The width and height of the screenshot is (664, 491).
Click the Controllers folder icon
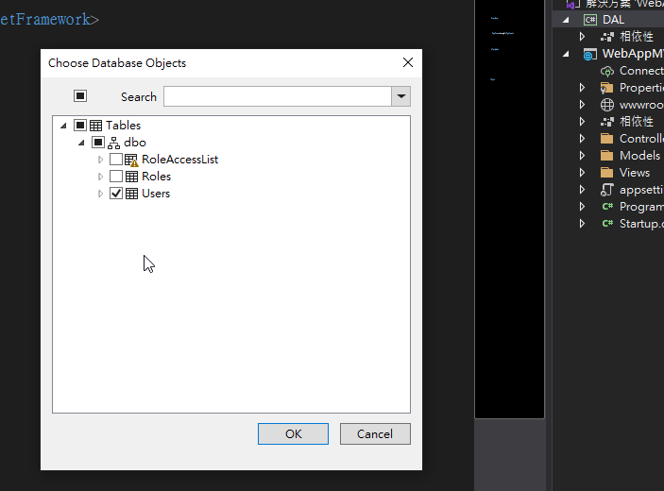pyautogui.click(x=606, y=139)
